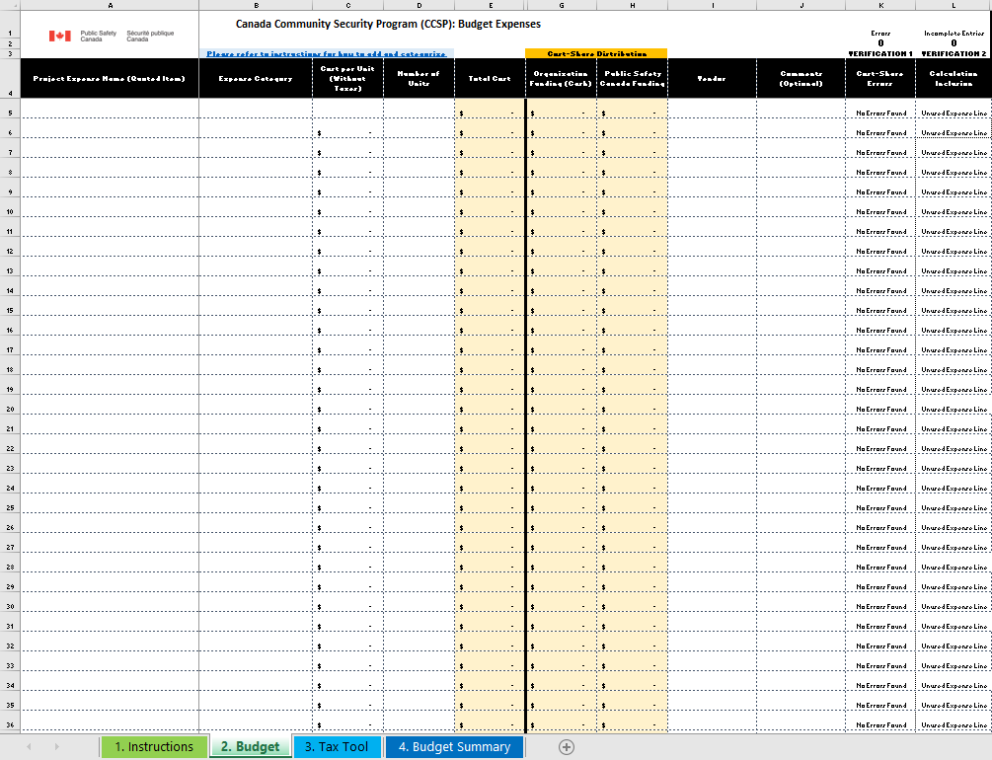Click the next sheet navigation arrow
992x760 pixels.
coord(56,747)
